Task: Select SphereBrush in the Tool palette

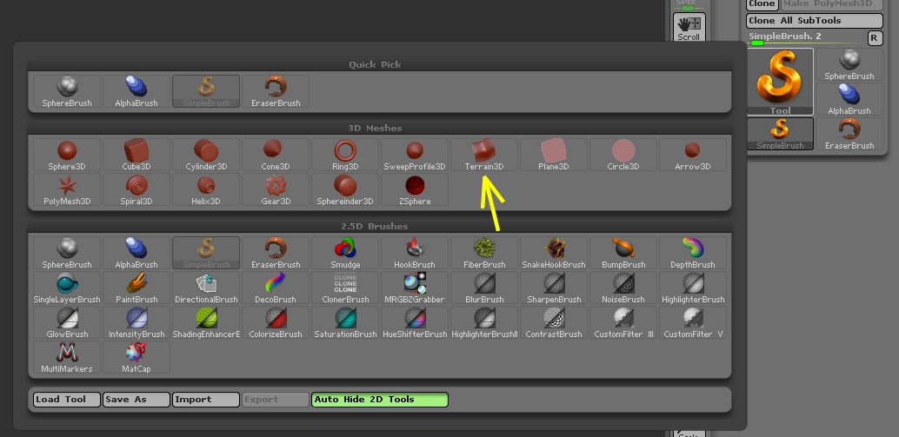Action: coord(849,64)
